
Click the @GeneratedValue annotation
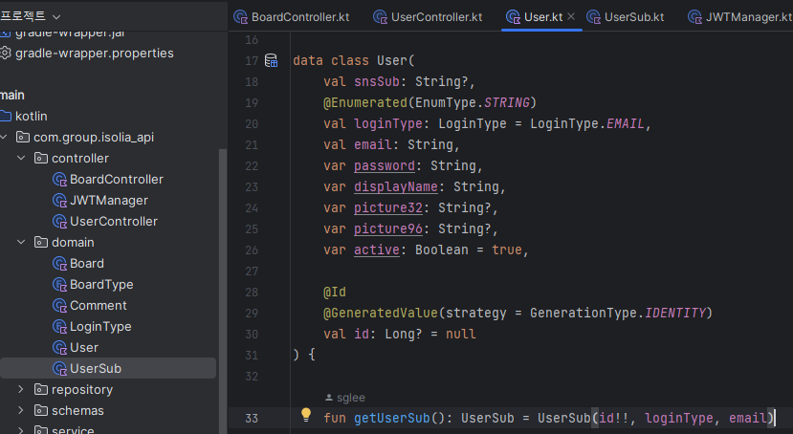click(x=381, y=314)
